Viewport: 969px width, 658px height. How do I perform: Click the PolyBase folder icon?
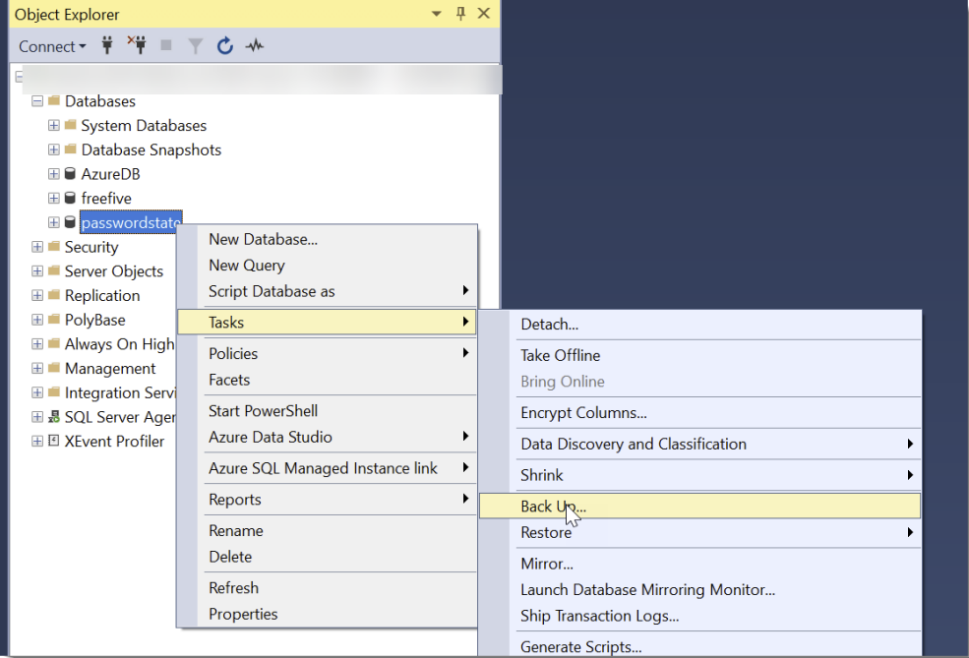[x=54, y=319]
